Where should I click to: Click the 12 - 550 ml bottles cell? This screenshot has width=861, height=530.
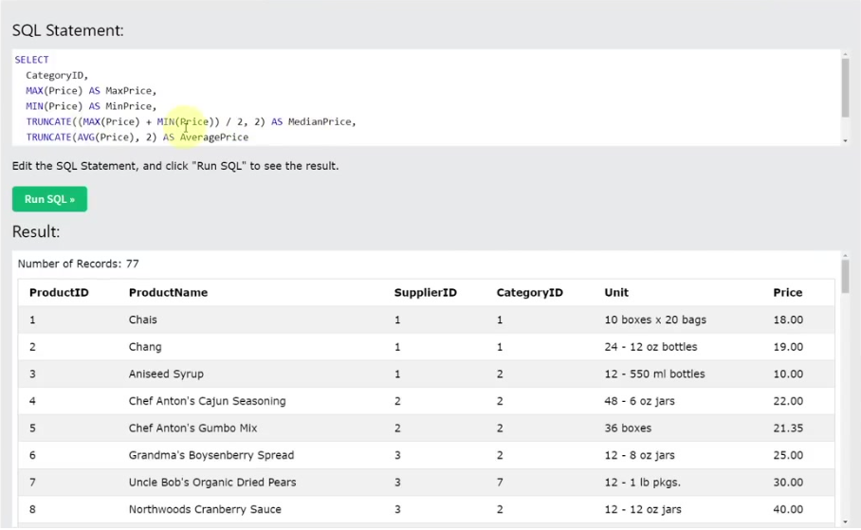(654, 374)
